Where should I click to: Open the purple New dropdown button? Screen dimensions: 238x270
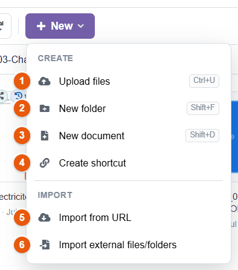tap(60, 26)
